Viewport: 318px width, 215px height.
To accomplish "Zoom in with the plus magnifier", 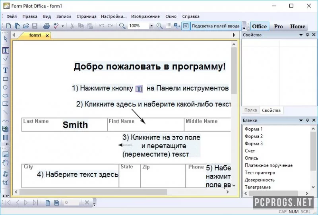I will (160, 26).
